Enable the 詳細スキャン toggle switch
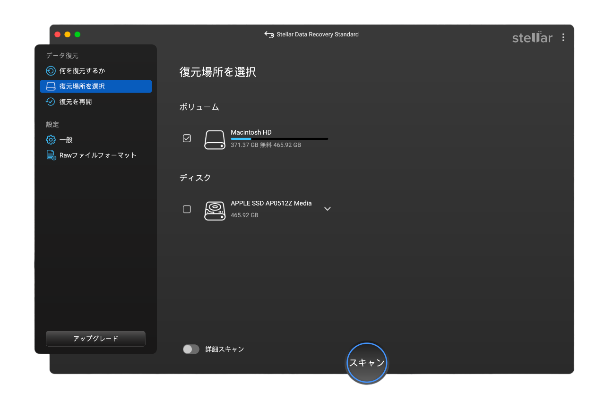The height and width of the screenshot is (410, 605). [x=191, y=349]
